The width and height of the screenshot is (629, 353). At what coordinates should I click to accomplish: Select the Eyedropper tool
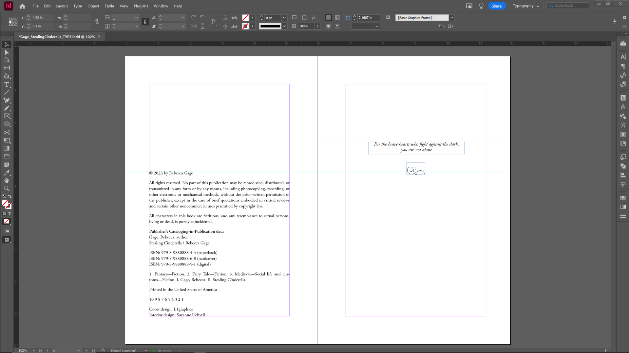pos(7,173)
